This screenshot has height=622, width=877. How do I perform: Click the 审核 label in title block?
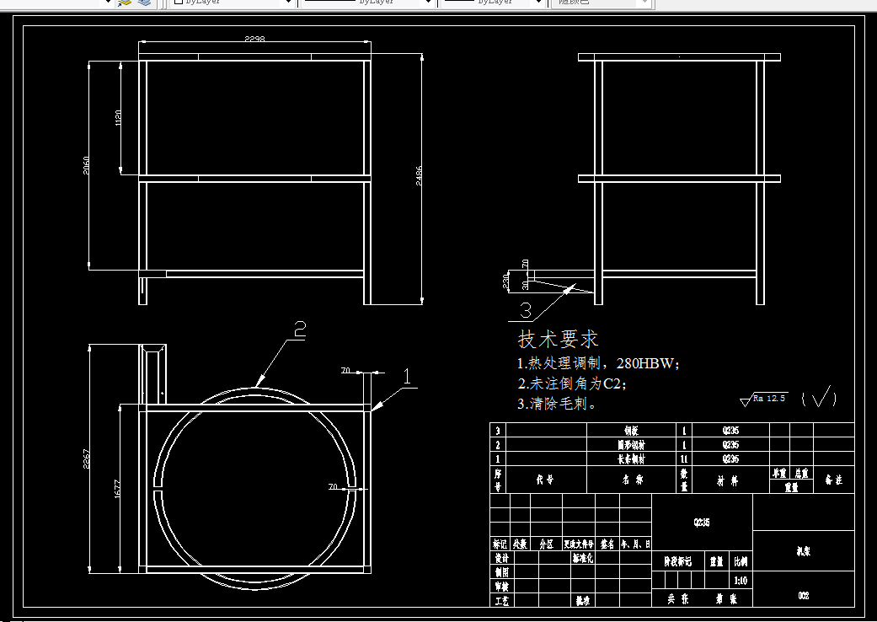click(502, 587)
